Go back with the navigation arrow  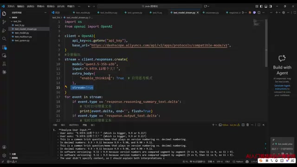point(89,6)
